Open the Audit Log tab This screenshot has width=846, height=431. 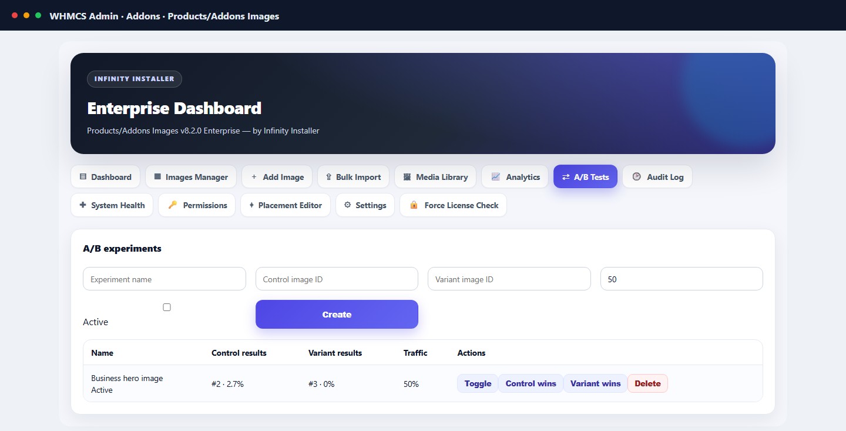(657, 176)
